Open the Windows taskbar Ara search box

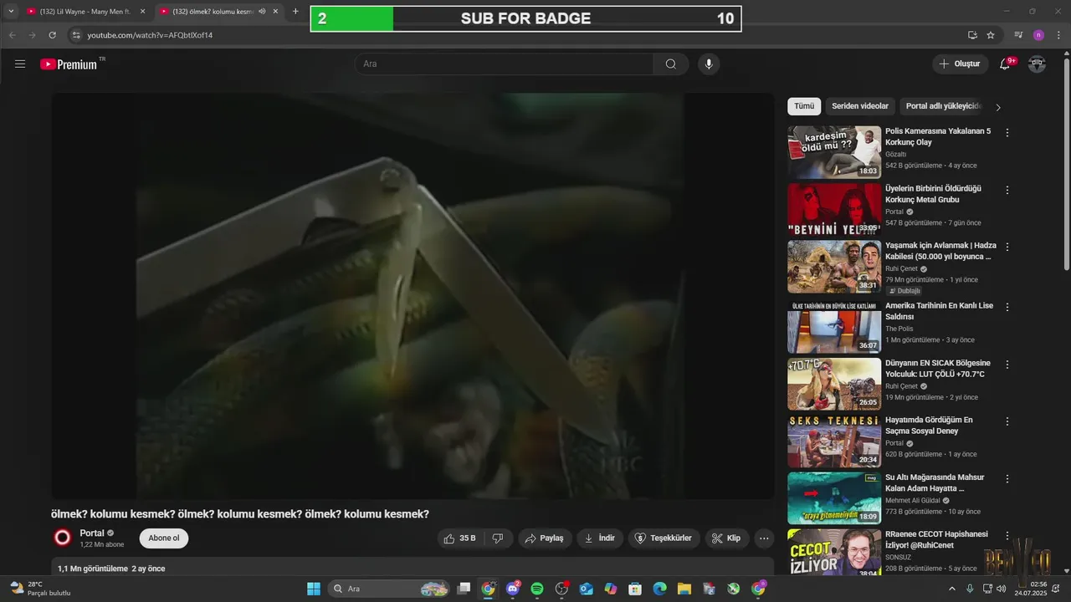(x=390, y=589)
